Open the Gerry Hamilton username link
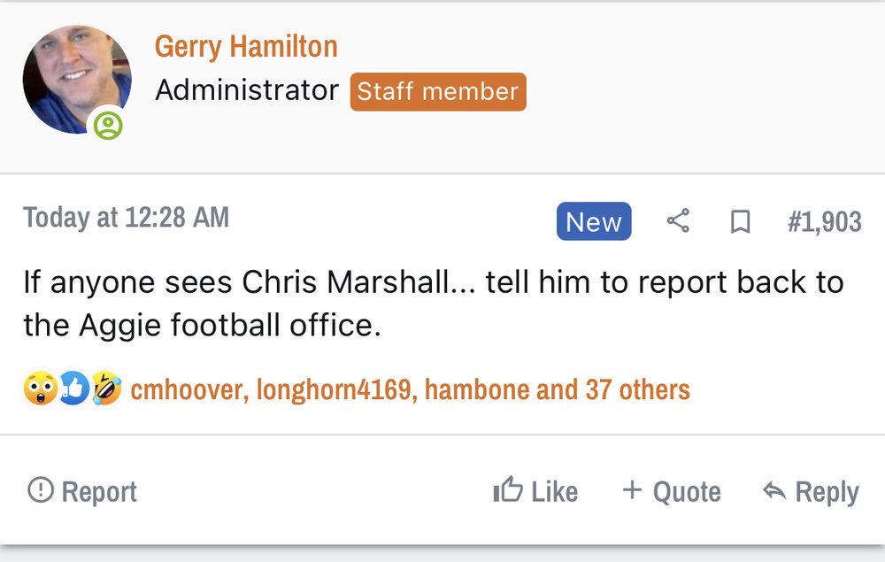This screenshot has width=885, height=562. [x=246, y=46]
